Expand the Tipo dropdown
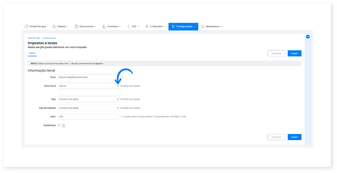The width and height of the screenshot is (337, 173). pyautogui.click(x=89, y=99)
